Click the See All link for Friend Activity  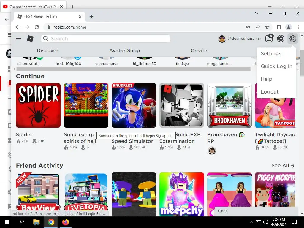coord(283,166)
